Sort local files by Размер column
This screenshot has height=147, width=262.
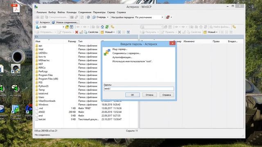[x=72, y=41]
